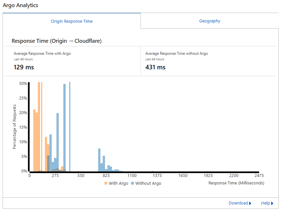Click the Download arrow icon
The height and width of the screenshot is (210, 282).
[x=250, y=203]
